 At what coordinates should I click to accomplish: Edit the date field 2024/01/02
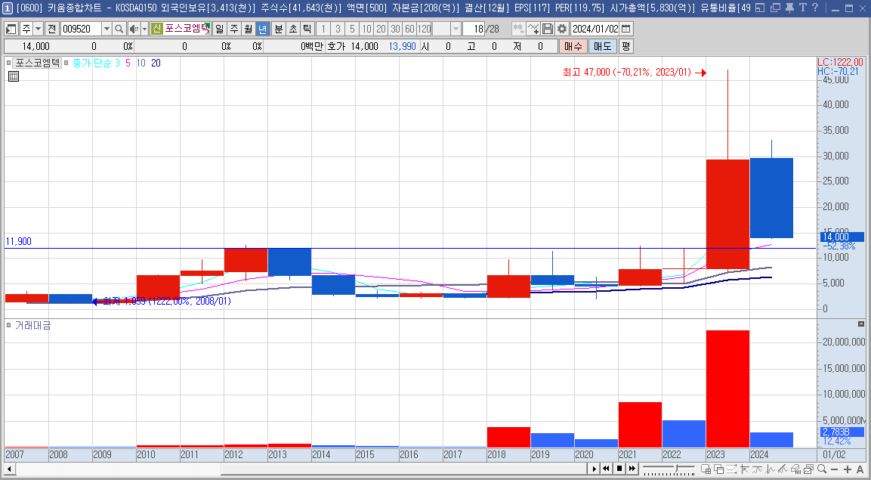click(x=595, y=29)
